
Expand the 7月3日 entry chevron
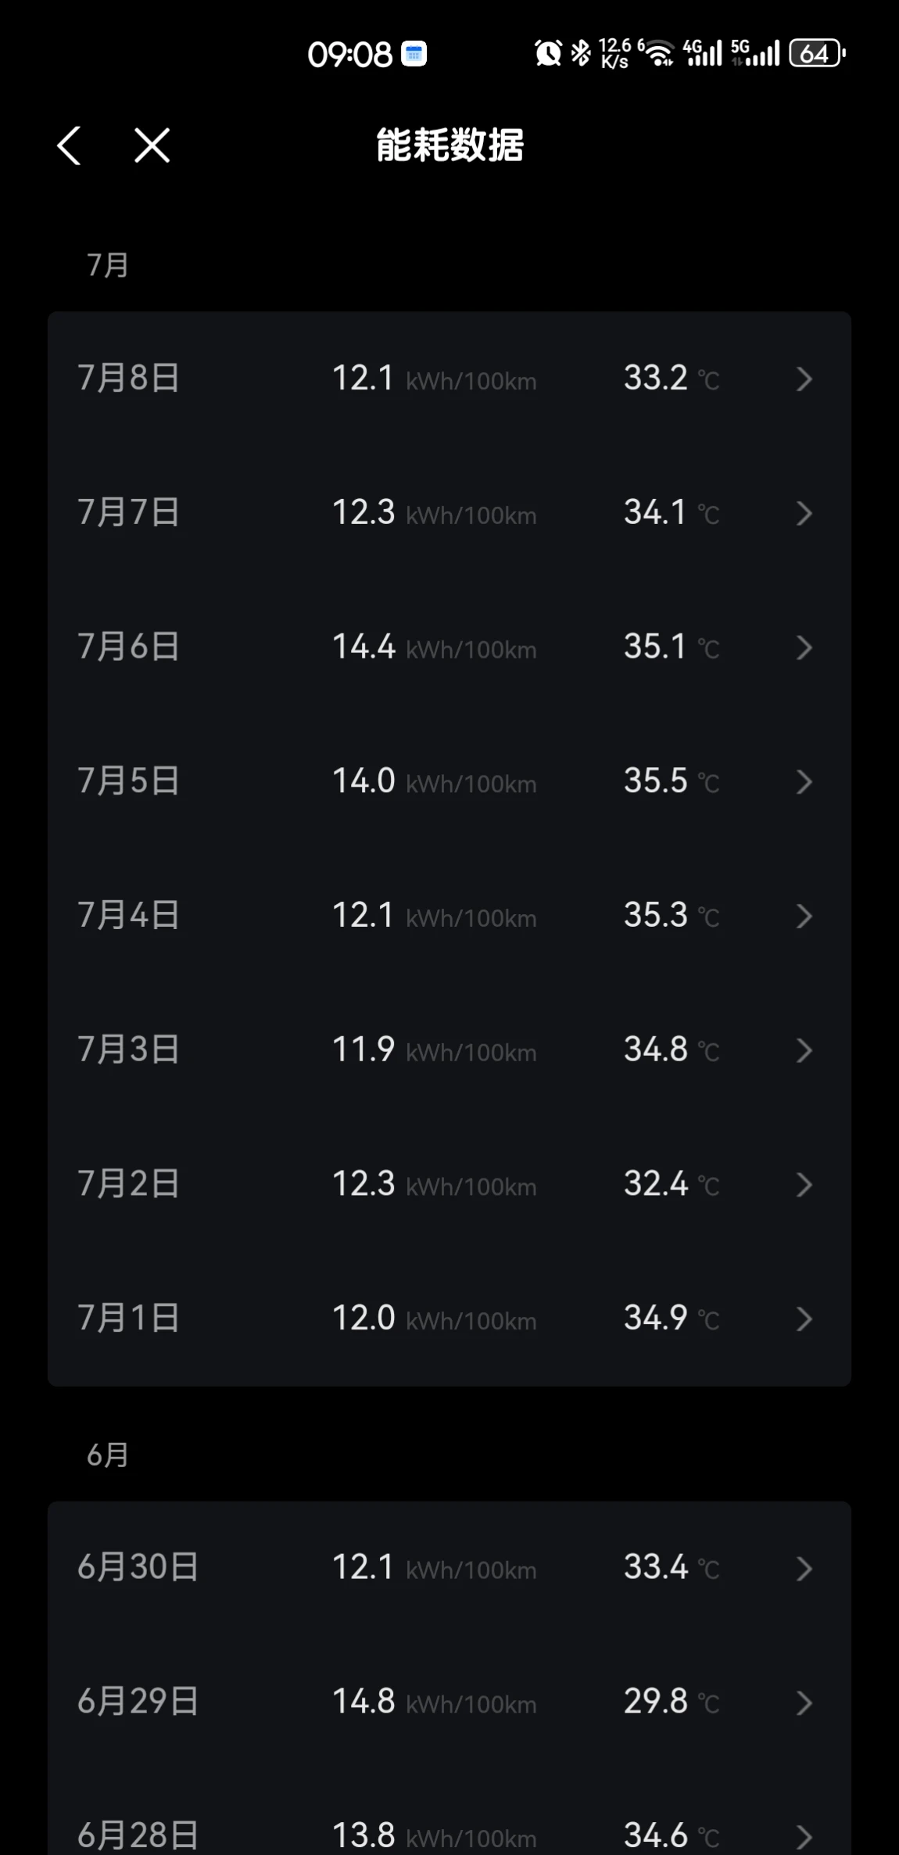(x=804, y=1050)
